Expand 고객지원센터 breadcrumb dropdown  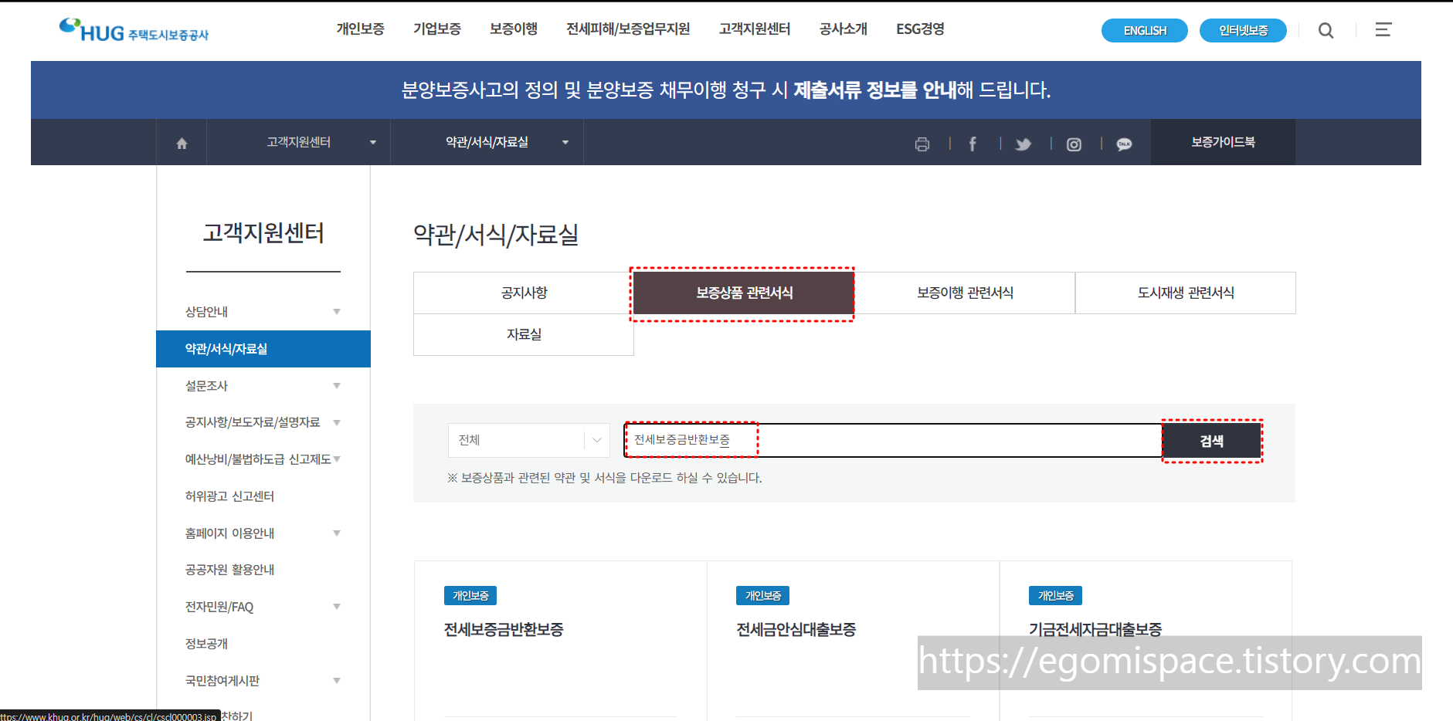tap(298, 142)
